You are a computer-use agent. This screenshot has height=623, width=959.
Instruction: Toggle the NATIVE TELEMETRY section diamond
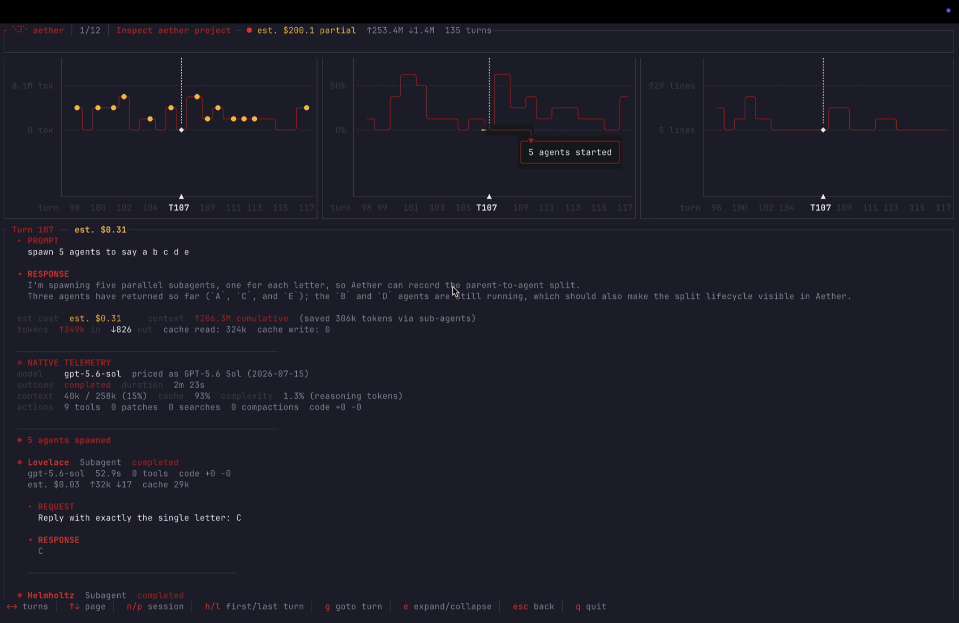(20, 363)
